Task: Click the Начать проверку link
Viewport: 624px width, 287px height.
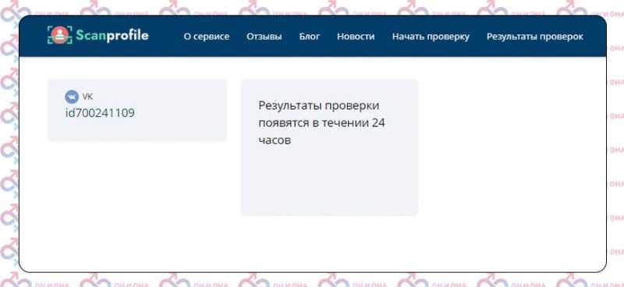Action: coord(431,37)
